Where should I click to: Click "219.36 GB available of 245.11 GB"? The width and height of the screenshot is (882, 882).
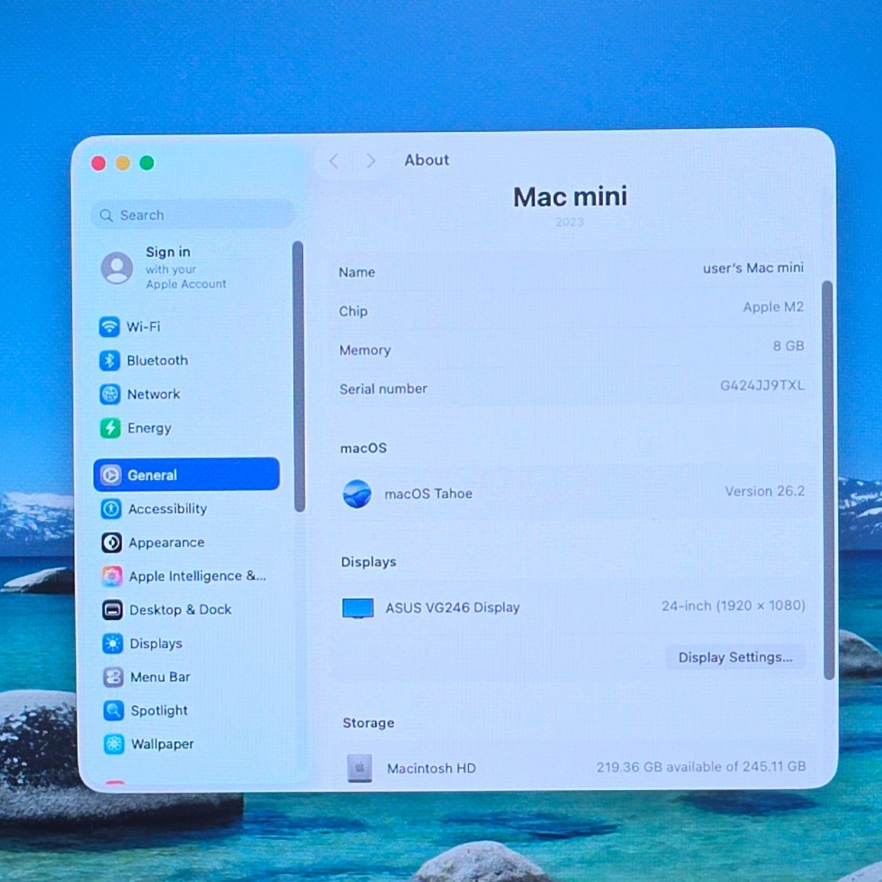701,767
